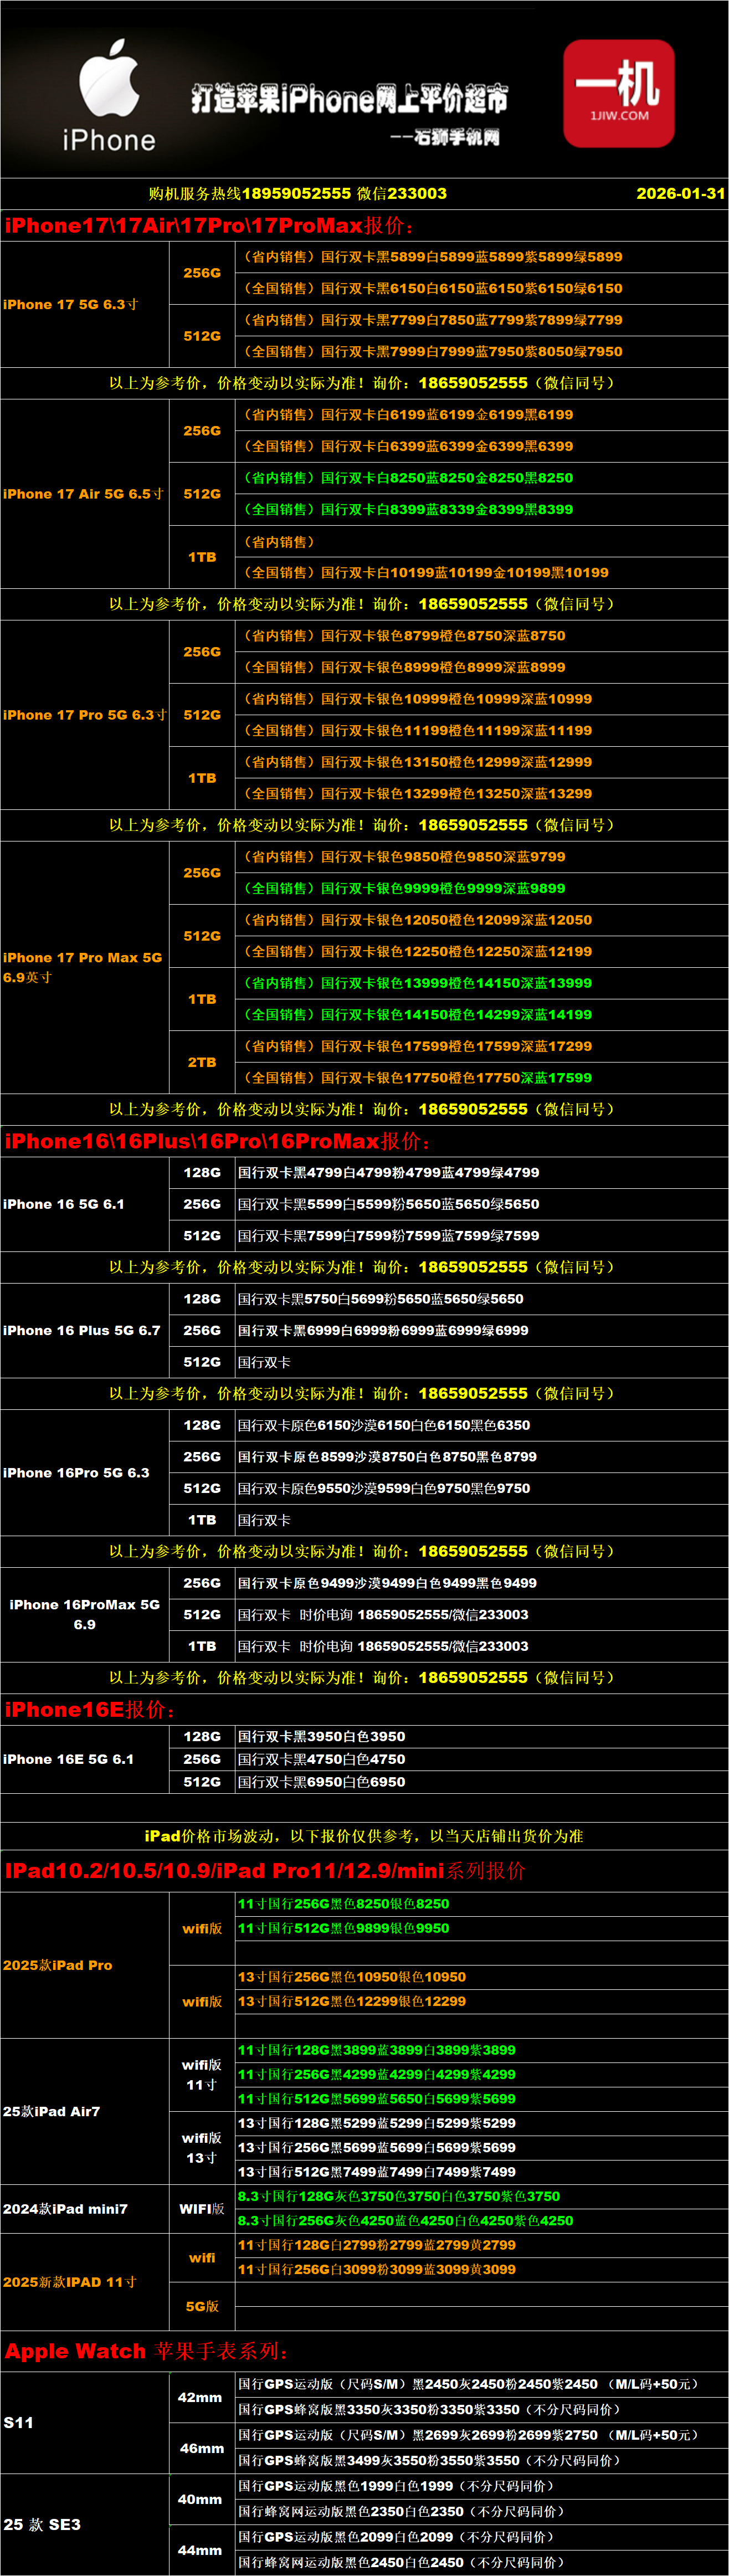Click the Apple iPhone logo
This screenshot has height=2576, width=729.
pyautogui.click(x=109, y=96)
